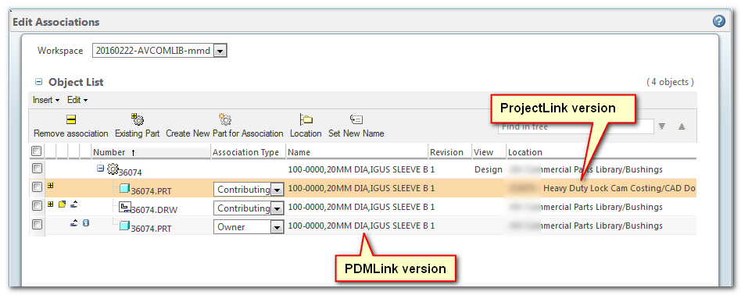Open the Edit menu
Image resolution: width=741 pixels, height=295 pixels.
point(77,100)
